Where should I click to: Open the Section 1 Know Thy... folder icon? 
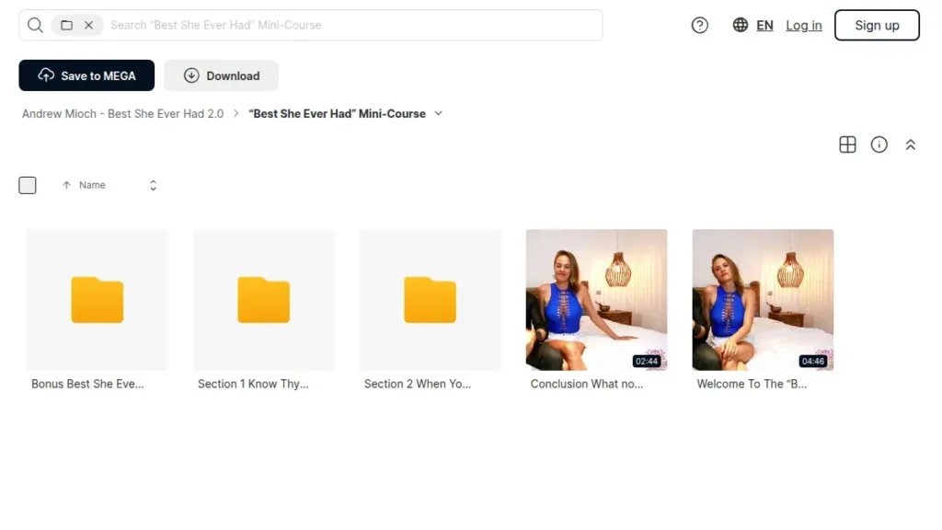pyautogui.click(x=264, y=300)
